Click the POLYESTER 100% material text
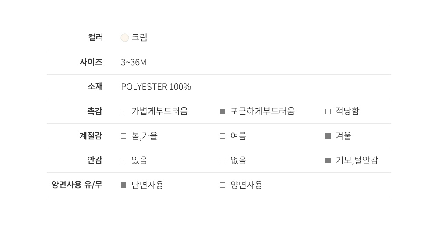This screenshot has height=235, width=438. (156, 87)
